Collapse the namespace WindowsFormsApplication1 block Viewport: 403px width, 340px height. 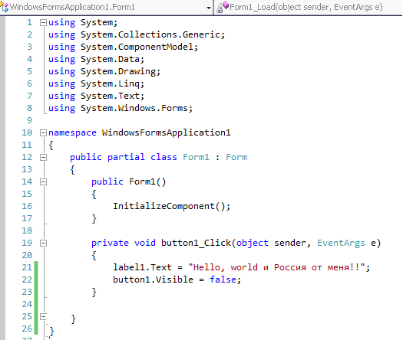coord(43,132)
